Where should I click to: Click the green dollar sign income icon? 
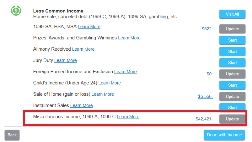[16, 11]
